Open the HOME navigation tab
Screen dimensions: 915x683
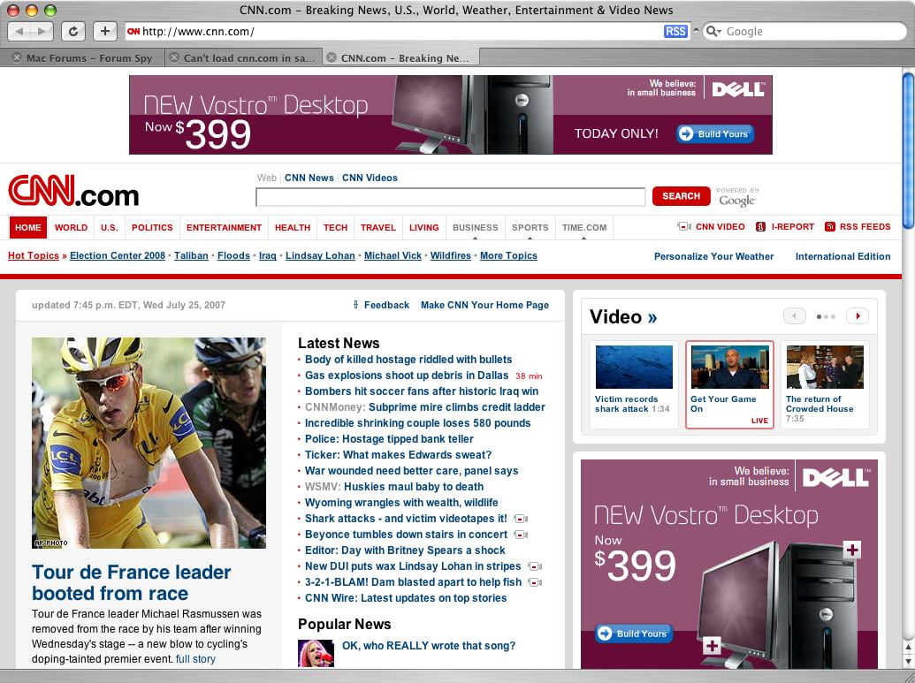(x=28, y=227)
